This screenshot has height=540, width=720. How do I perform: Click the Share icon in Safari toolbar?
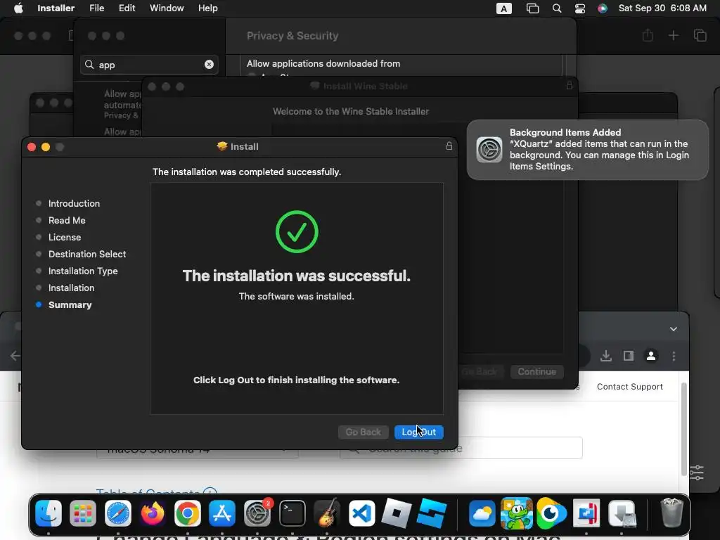[x=648, y=35]
